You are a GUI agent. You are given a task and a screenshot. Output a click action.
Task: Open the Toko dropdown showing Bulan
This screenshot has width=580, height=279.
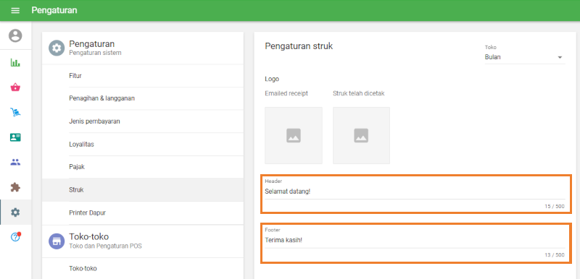tap(525, 57)
